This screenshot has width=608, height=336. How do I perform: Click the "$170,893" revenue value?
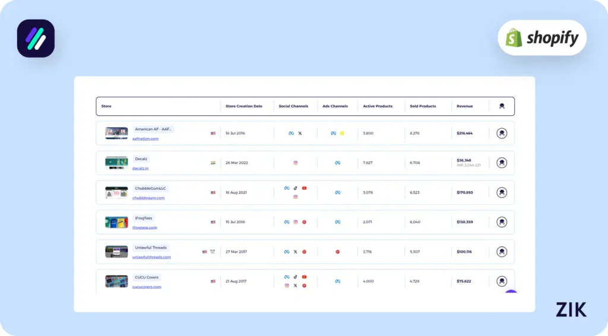pyautogui.click(x=464, y=192)
